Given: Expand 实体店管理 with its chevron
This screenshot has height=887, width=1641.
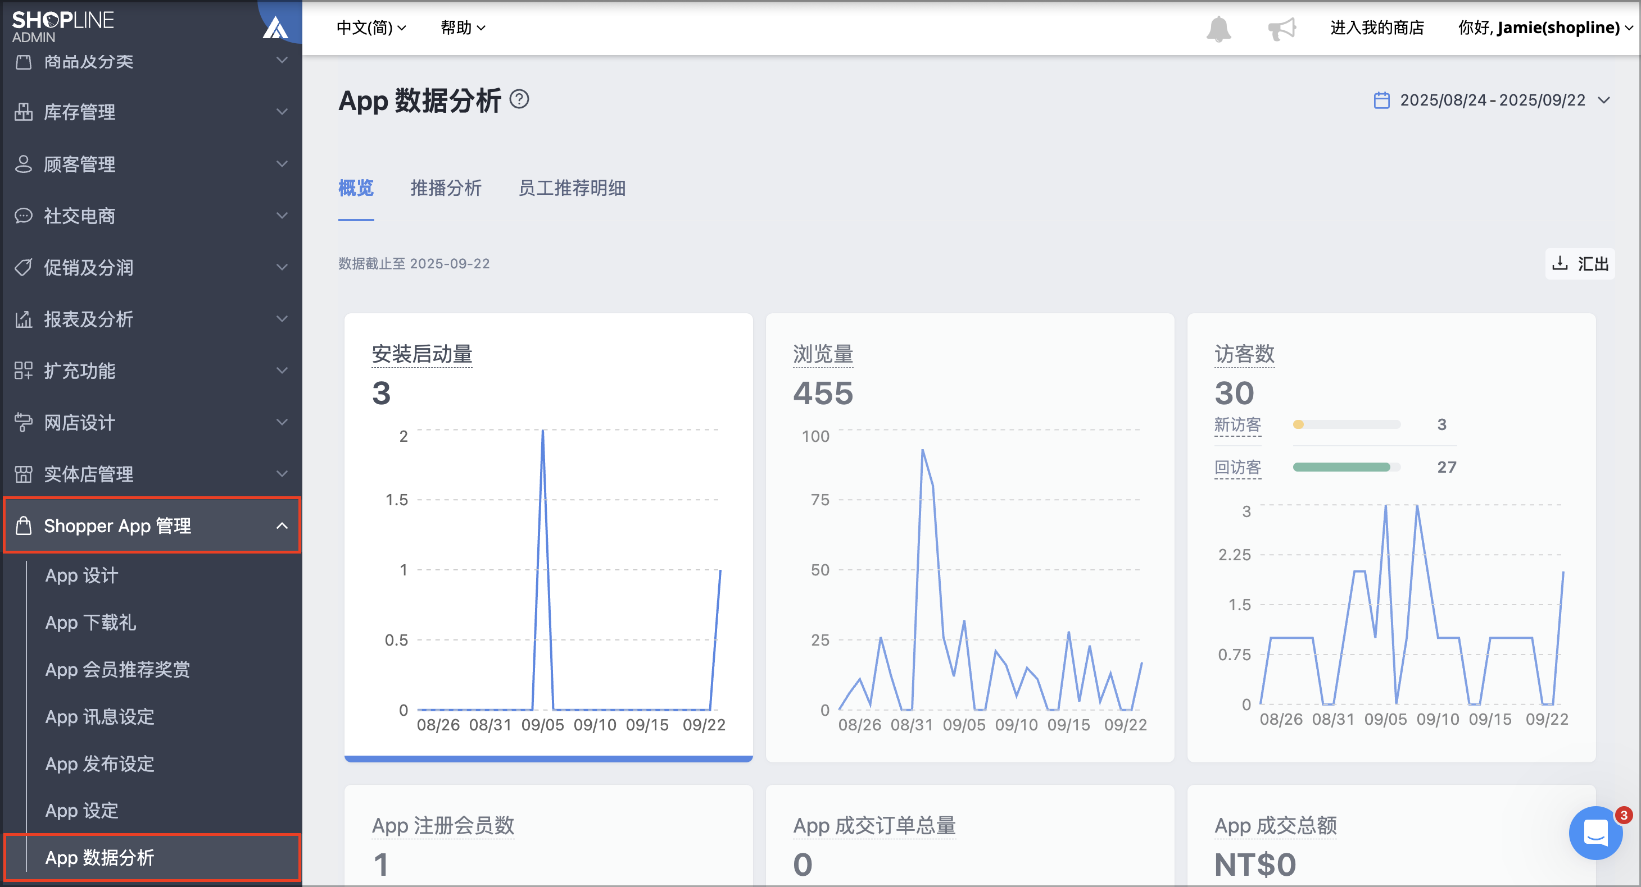Looking at the screenshot, I should [x=282, y=474].
